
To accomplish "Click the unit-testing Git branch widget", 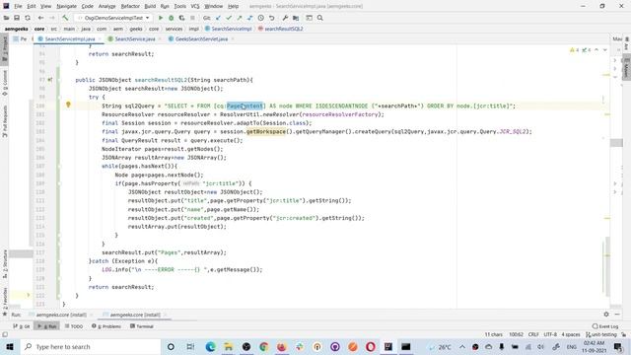I will click(x=600, y=334).
